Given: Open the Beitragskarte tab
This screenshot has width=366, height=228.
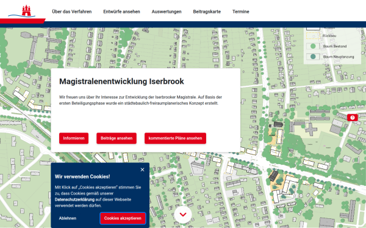Looking at the screenshot, I should click(x=207, y=12).
